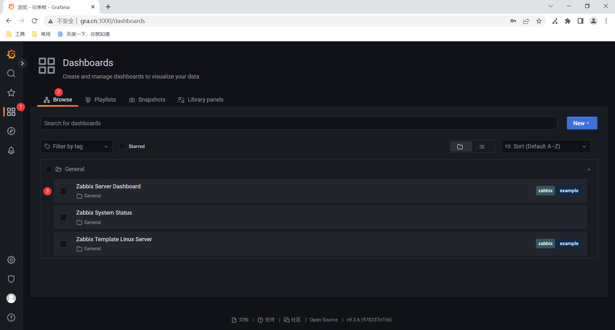The height and width of the screenshot is (330, 615).
Task: Click the not secure warning icon
Action: tap(51, 21)
